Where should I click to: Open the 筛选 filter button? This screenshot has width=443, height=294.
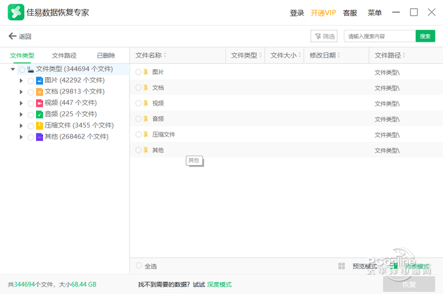tap(324, 37)
